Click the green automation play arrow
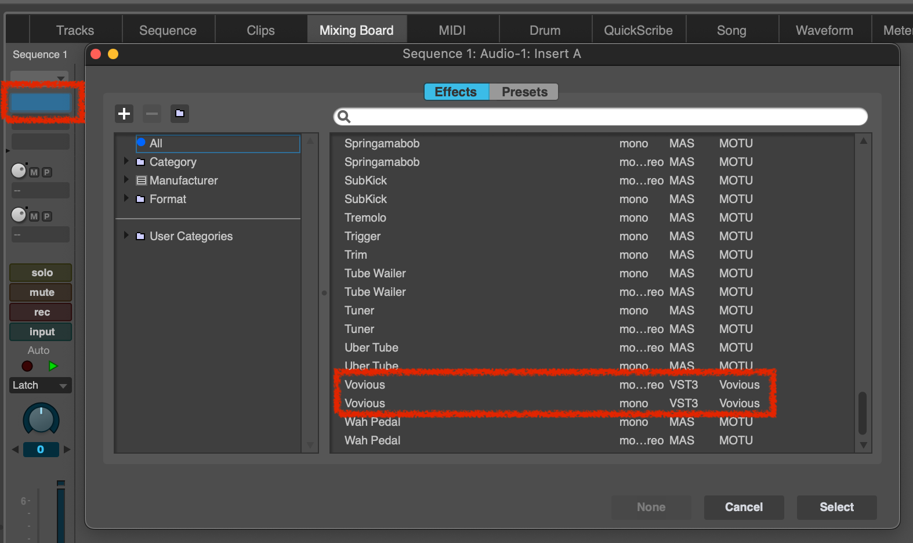This screenshot has width=913, height=543. [53, 366]
